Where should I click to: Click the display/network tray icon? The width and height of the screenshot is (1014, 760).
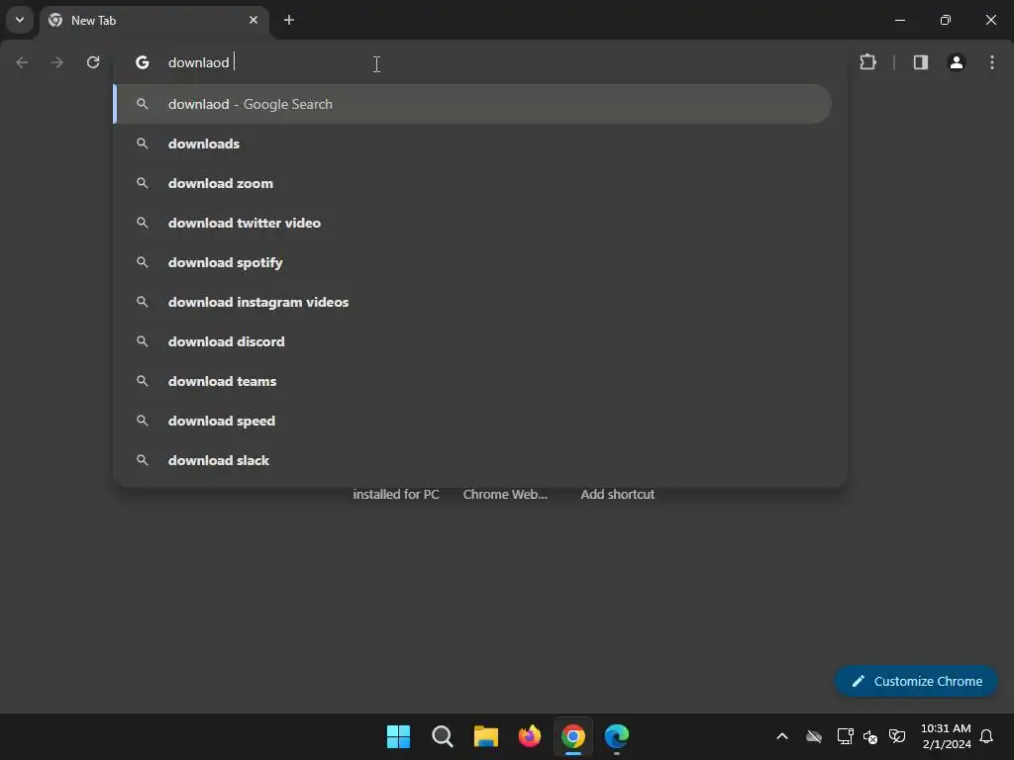click(x=845, y=736)
